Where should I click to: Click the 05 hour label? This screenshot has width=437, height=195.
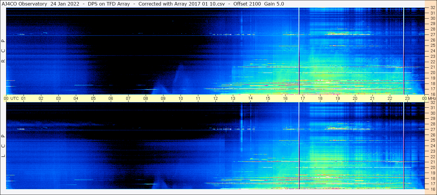(x=93, y=98)
